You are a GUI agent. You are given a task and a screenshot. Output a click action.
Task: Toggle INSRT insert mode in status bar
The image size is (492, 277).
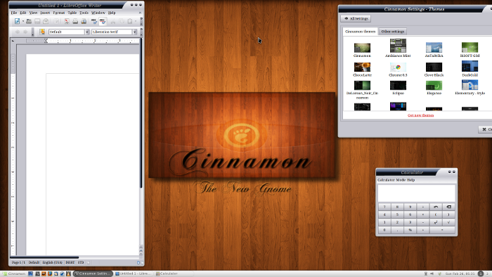(x=70, y=262)
